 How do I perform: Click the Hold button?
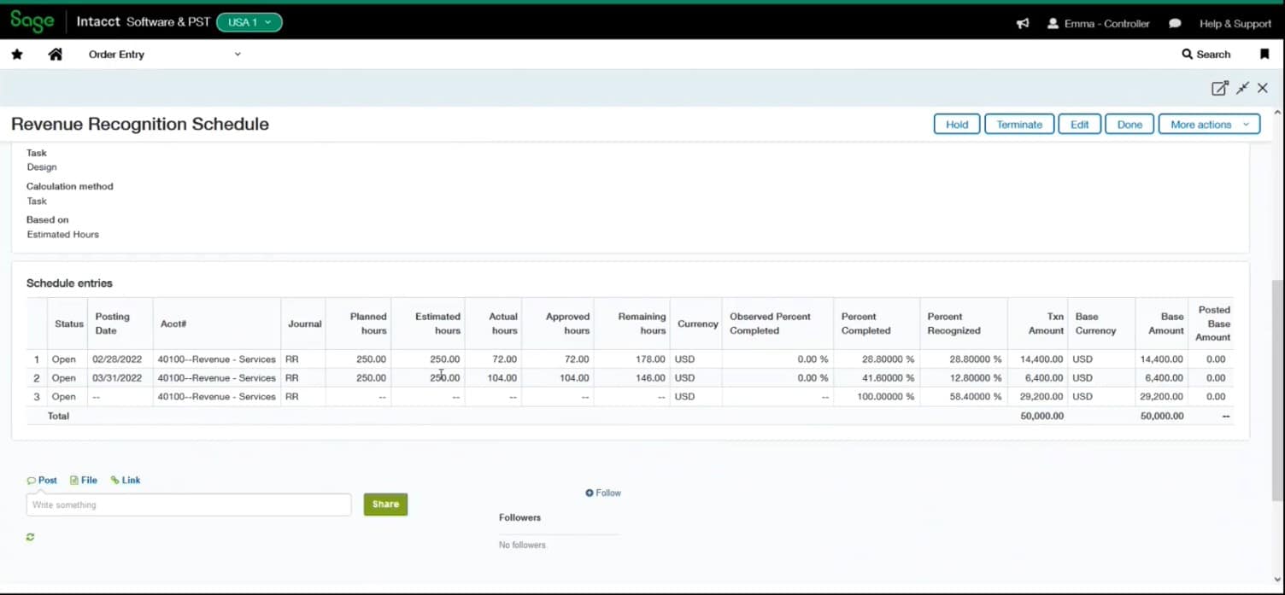(x=957, y=125)
